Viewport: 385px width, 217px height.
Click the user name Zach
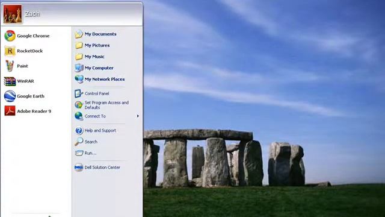(32, 14)
